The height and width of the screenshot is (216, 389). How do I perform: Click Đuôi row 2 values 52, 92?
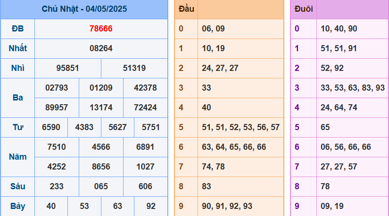pos(332,68)
